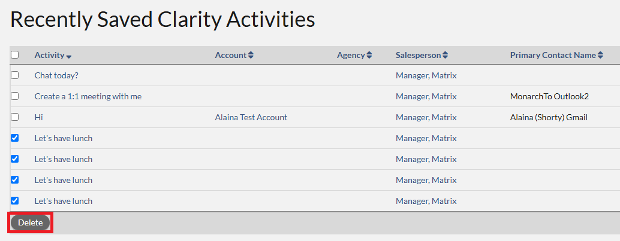Uncheck the first "Let's have lunch" checkbox
The image size is (620, 241).
pos(15,138)
